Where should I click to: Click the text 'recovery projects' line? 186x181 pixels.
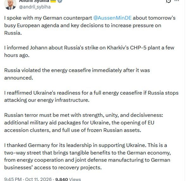(53, 168)
